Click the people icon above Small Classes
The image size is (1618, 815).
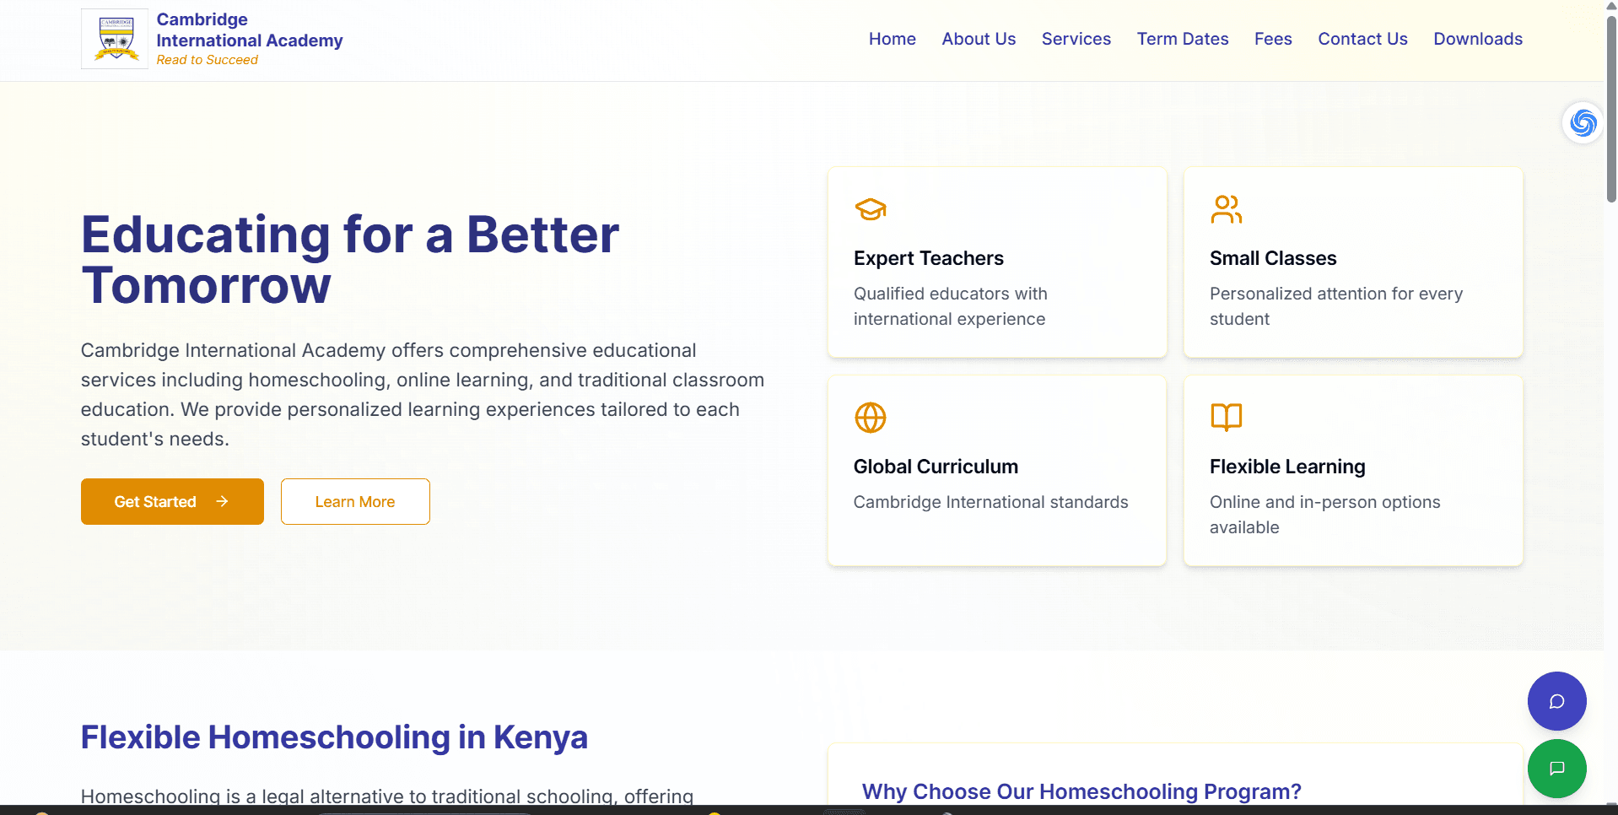(x=1226, y=209)
